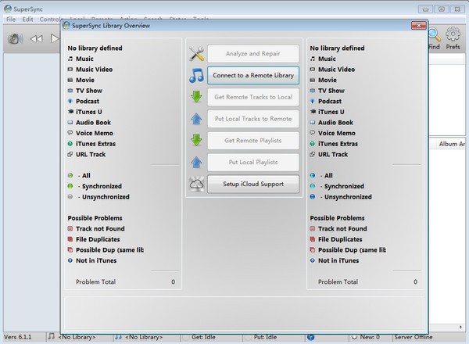Click Connect to a Remote Library button
This screenshot has width=469, height=344.
pyautogui.click(x=253, y=75)
